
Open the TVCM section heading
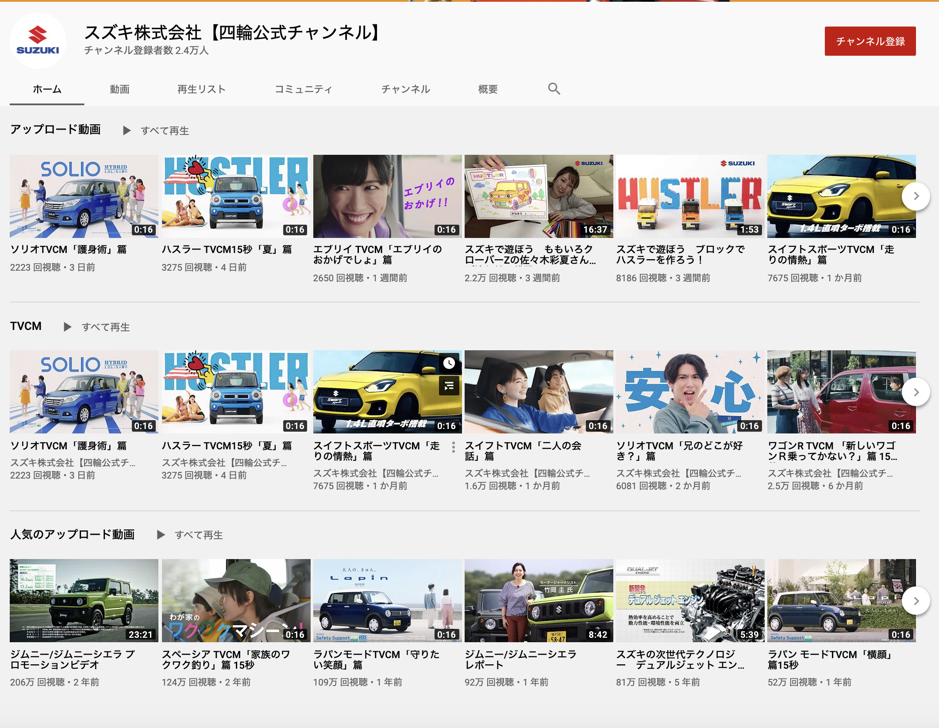[26, 326]
